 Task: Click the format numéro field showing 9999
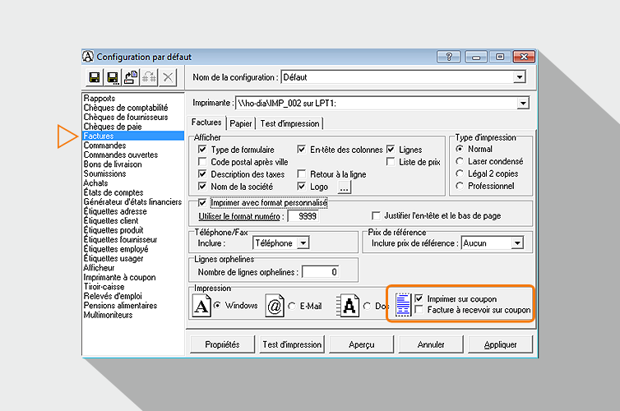click(x=303, y=216)
